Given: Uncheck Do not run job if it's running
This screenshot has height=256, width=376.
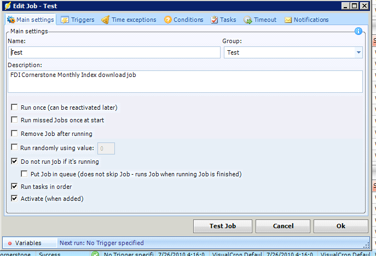Looking at the screenshot, I should click(14, 161).
